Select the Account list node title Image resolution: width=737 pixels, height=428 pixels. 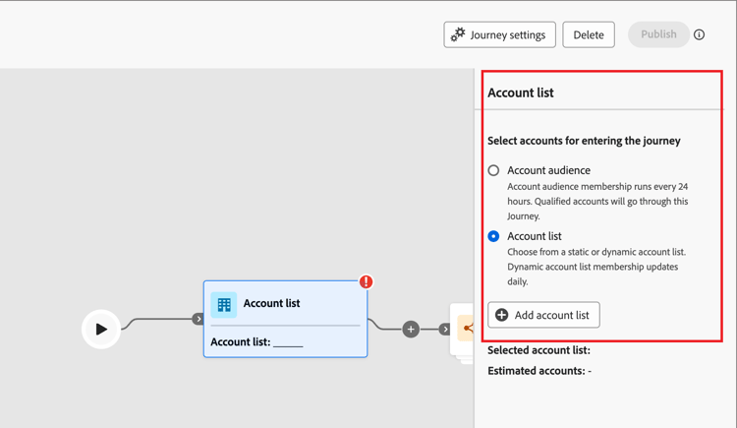[x=271, y=303]
